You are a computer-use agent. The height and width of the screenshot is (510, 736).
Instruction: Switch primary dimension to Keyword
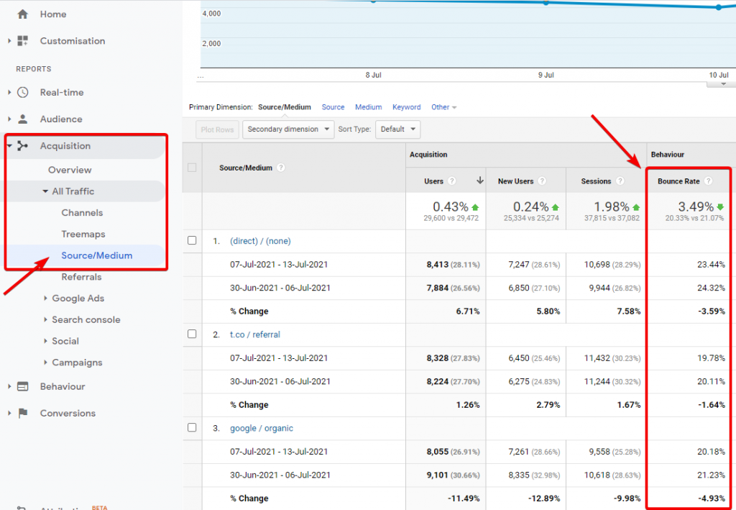[x=406, y=107]
